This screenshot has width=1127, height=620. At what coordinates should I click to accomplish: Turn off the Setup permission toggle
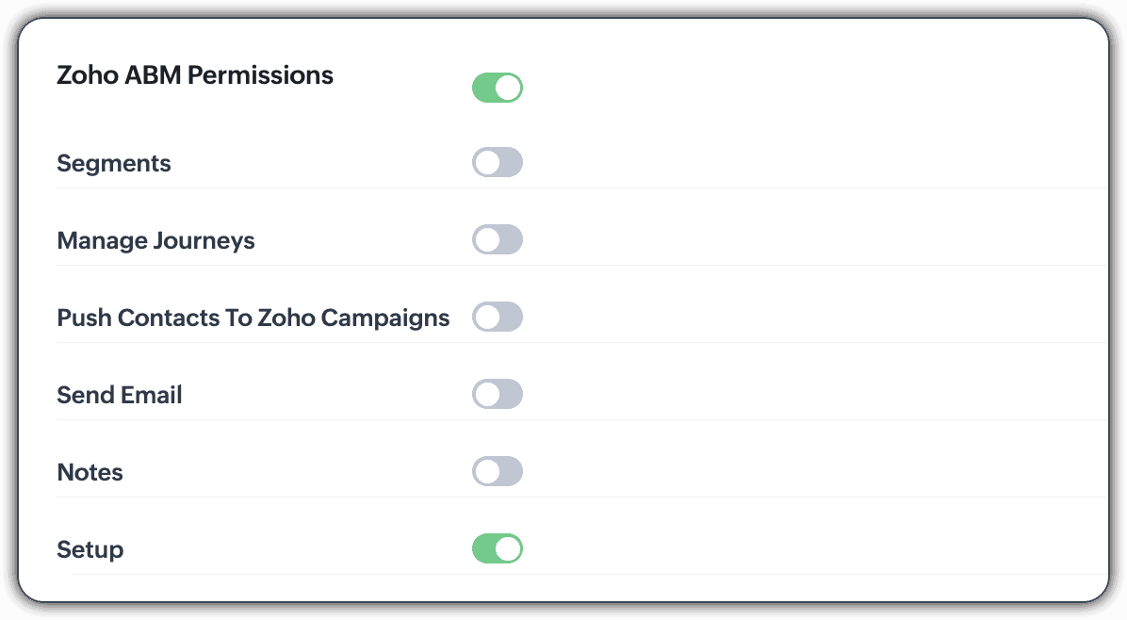click(497, 549)
